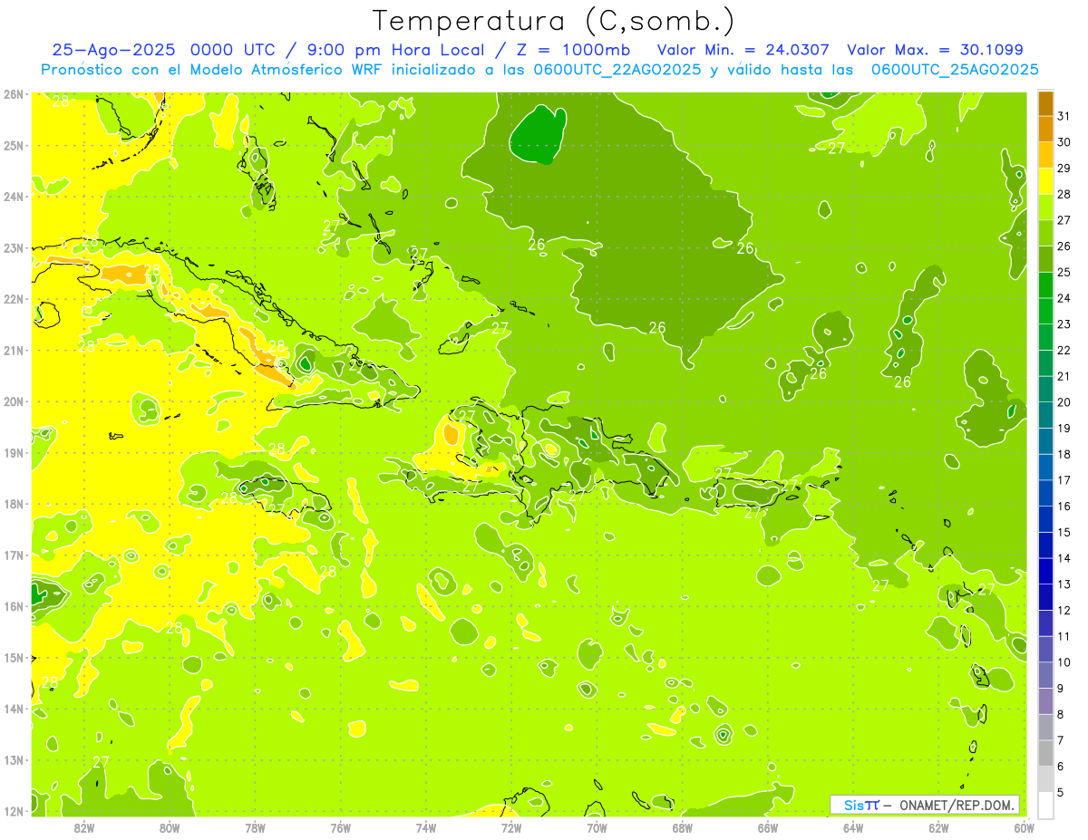Click the color scale label "30"
The width and height of the screenshot is (1088, 840).
[1064, 141]
